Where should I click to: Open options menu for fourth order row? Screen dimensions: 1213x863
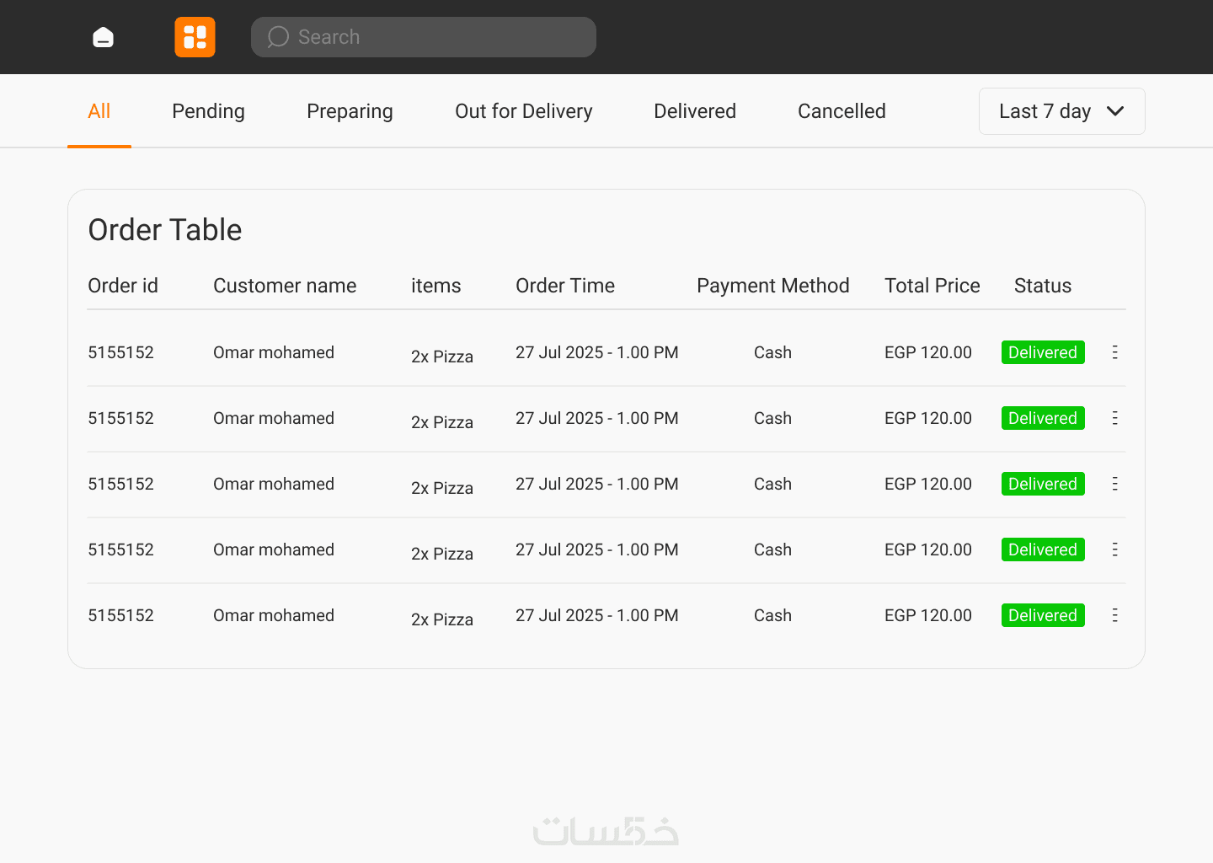[1114, 549]
